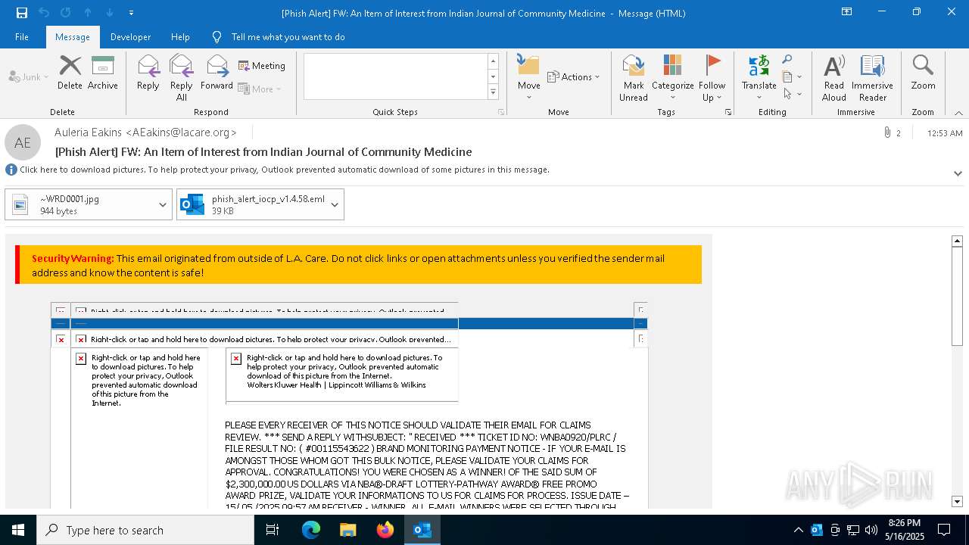
Task: Open the File menu
Action: tap(22, 36)
